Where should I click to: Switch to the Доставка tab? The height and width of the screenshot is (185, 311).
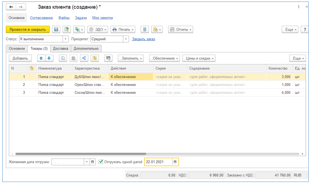[60, 49]
